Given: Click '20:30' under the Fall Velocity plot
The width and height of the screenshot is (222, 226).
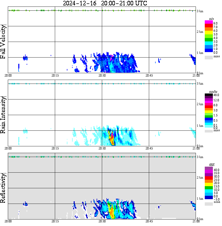Looking at the screenshot, I should pos(102,76).
